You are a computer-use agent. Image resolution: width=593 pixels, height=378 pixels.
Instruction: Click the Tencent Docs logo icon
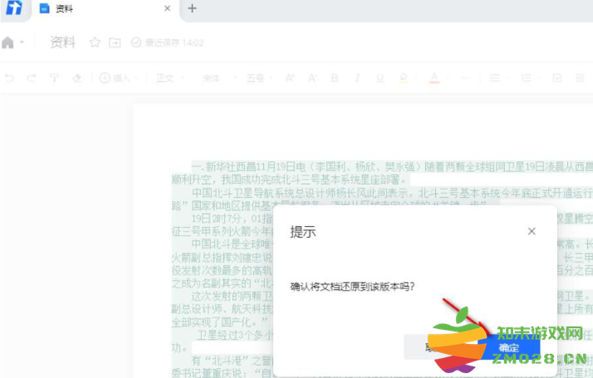point(14,8)
